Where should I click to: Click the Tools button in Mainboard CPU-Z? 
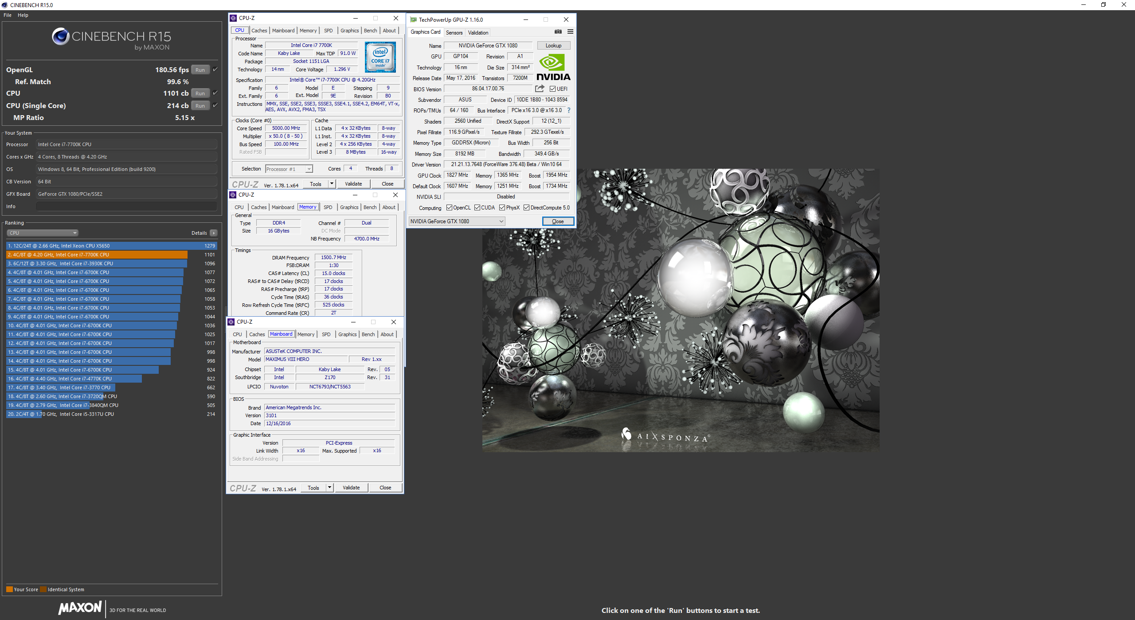pyautogui.click(x=313, y=488)
